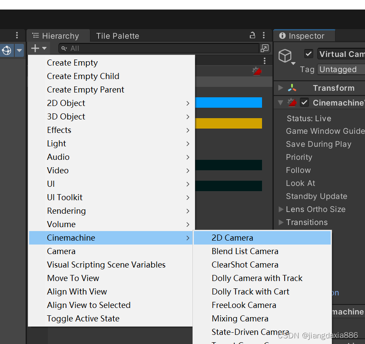Image resolution: width=365 pixels, height=344 pixels.
Task: Open the Audio submenu
Action: click(x=112, y=157)
